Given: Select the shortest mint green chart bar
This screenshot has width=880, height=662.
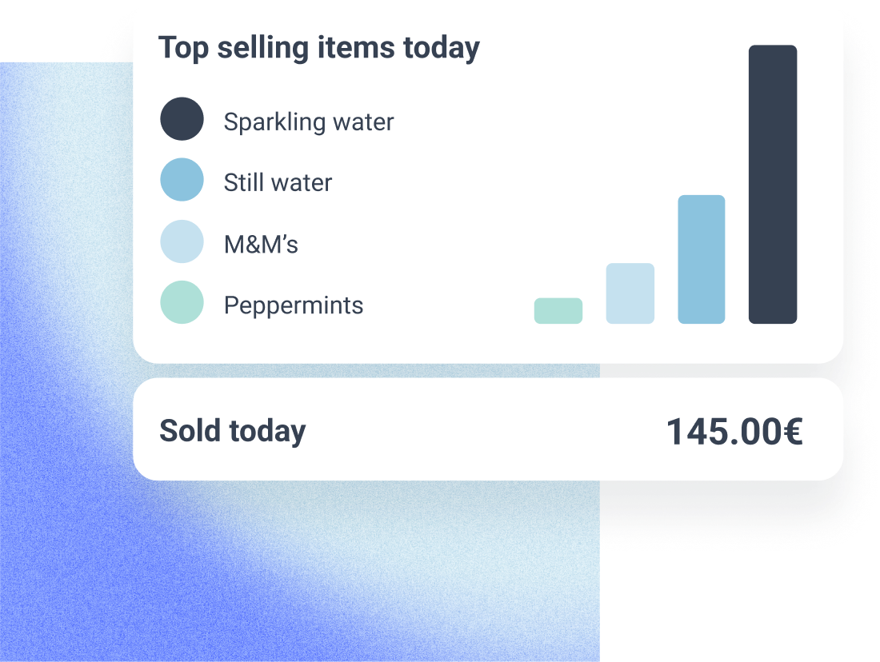Looking at the screenshot, I should [x=558, y=311].
